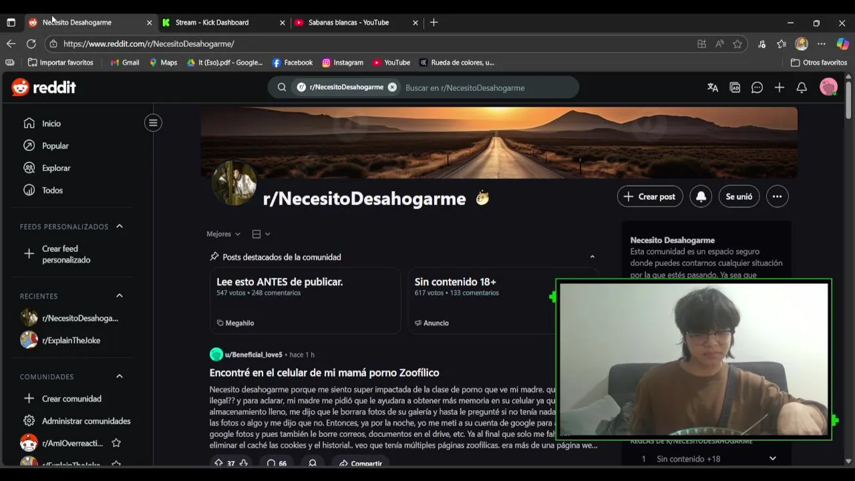Open Reddit inbox notifications bell
This screenshot has width=855, height=481.
pos(802,88)
